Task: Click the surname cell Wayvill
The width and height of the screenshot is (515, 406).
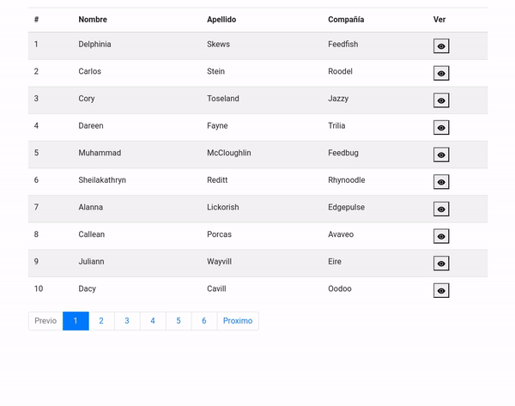Action: tap(220, 262)
